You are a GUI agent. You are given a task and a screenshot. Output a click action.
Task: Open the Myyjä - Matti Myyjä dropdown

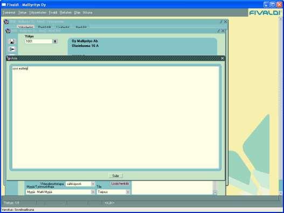tap(93, 192)
